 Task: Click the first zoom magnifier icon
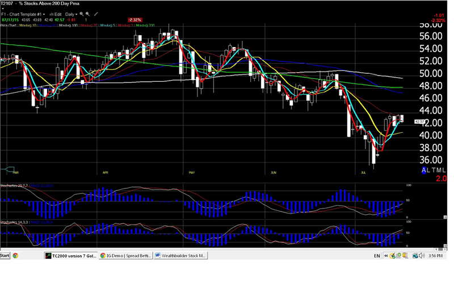point(82,14)
